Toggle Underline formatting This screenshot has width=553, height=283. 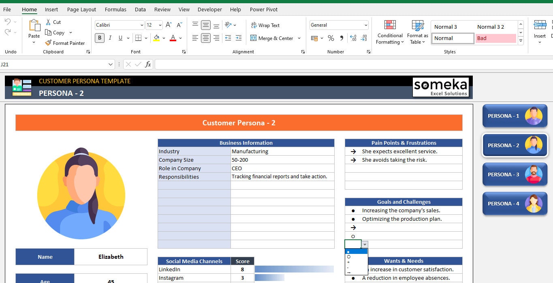coord(120,38)
